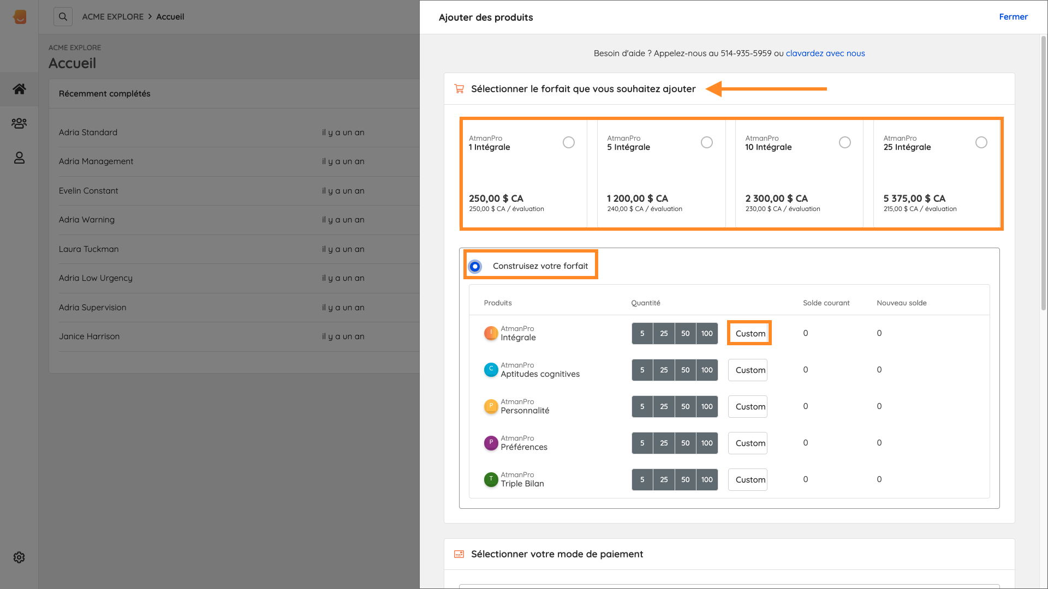Click Custom quantity for Aptitudes cognitives
Screen dimensions: 1048x589
coord(748,370)
